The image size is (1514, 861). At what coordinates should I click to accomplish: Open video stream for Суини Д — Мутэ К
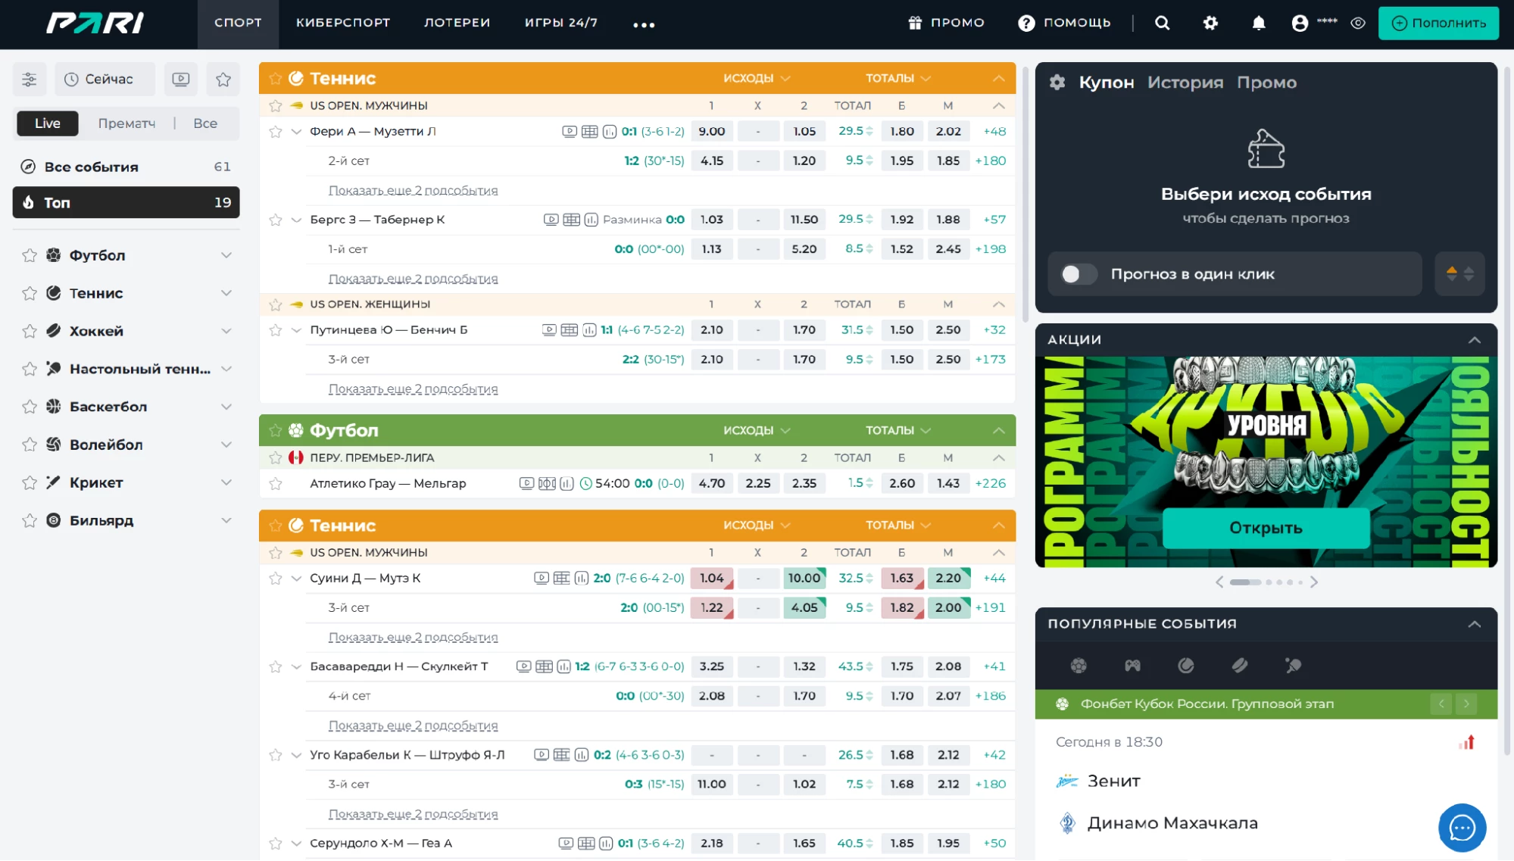point(542,579)
